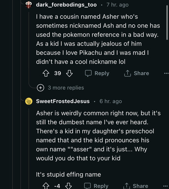Downvote the comment with 39 points
Image resolution: width=169 pixels, height=189 pixels.
pos(70,73)
